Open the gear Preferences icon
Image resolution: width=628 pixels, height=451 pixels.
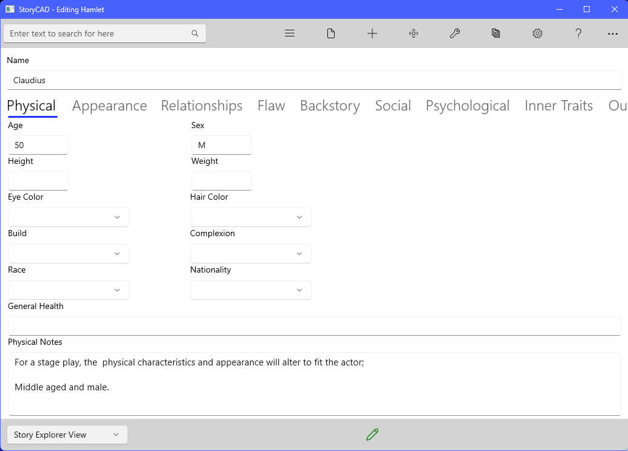click(538, 33)
